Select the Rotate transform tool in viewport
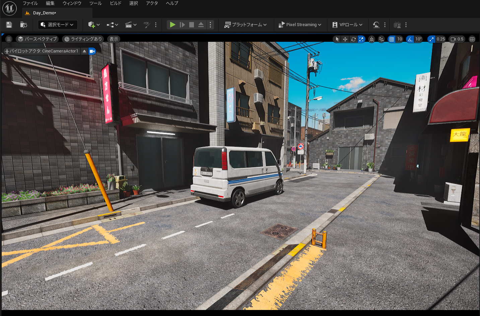 point(353,39)
